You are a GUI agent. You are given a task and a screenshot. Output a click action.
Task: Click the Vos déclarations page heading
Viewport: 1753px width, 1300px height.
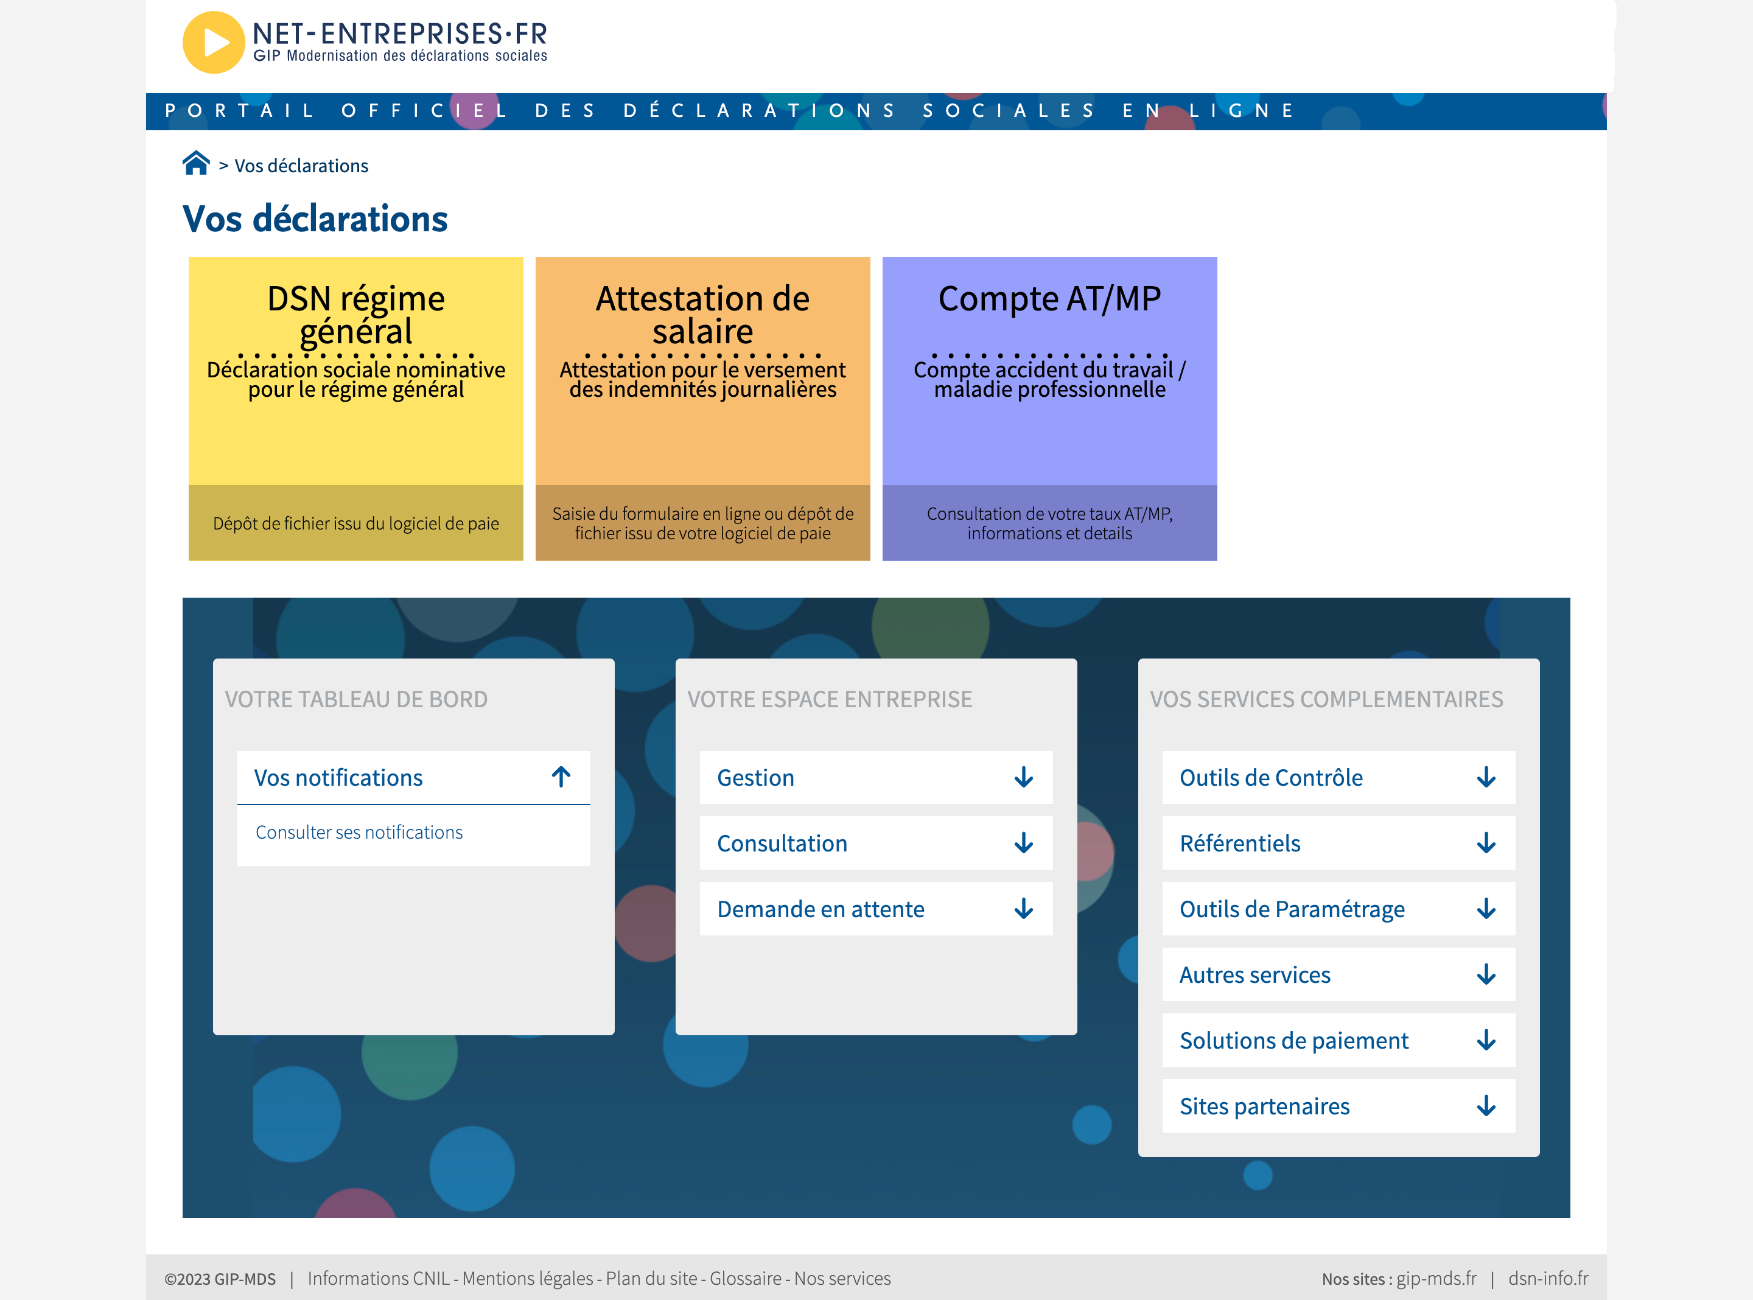(x=315, y=218)
